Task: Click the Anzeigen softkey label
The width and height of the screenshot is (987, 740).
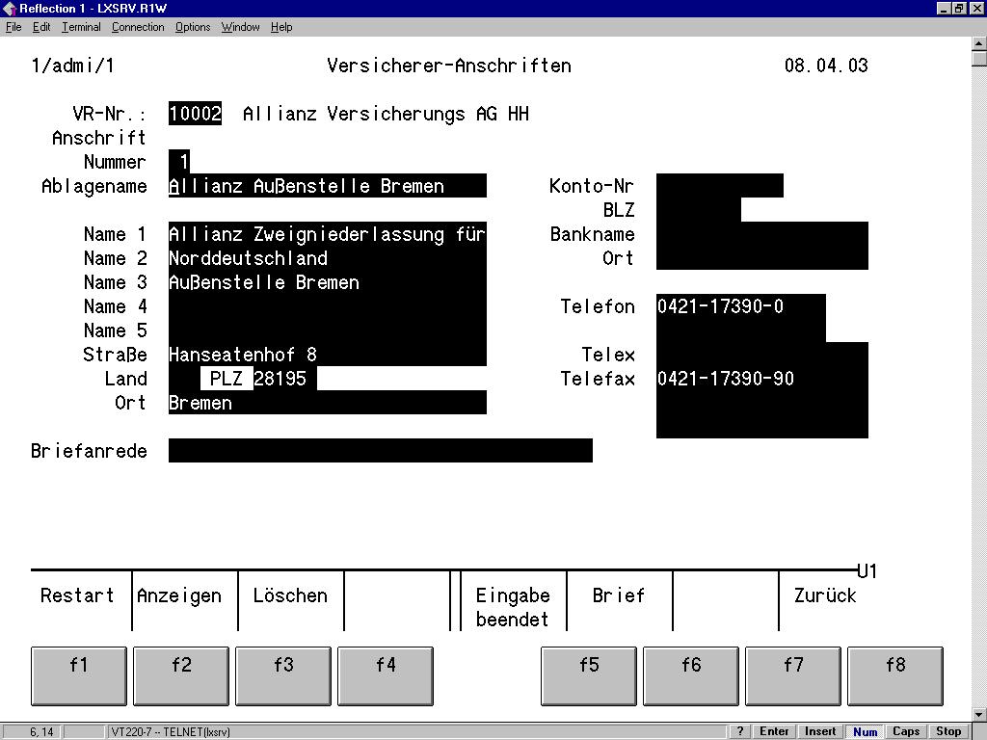Action: (178, 595)
